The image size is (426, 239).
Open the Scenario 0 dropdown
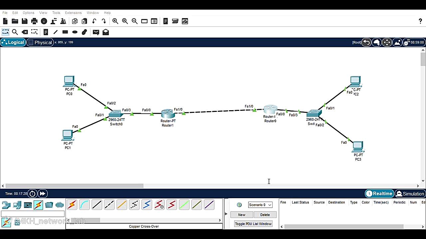(x=260, y=205)
